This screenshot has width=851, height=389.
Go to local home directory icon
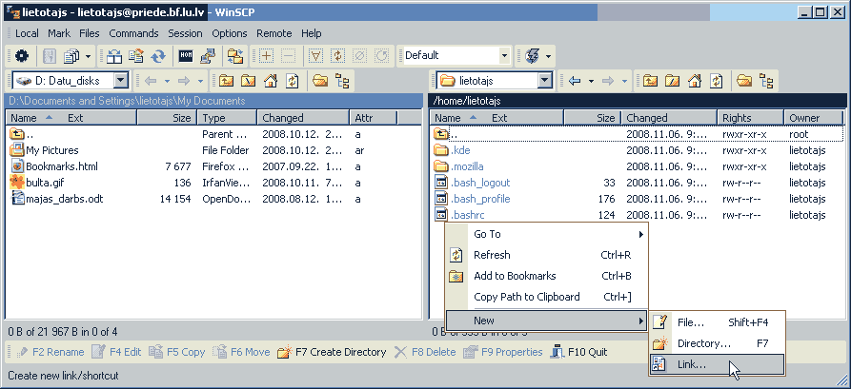pyautogui.click(x=271, y=81)
